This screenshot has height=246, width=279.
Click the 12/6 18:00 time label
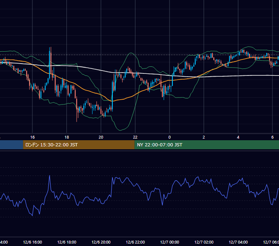pyautogui.click(x=67, y=242)
